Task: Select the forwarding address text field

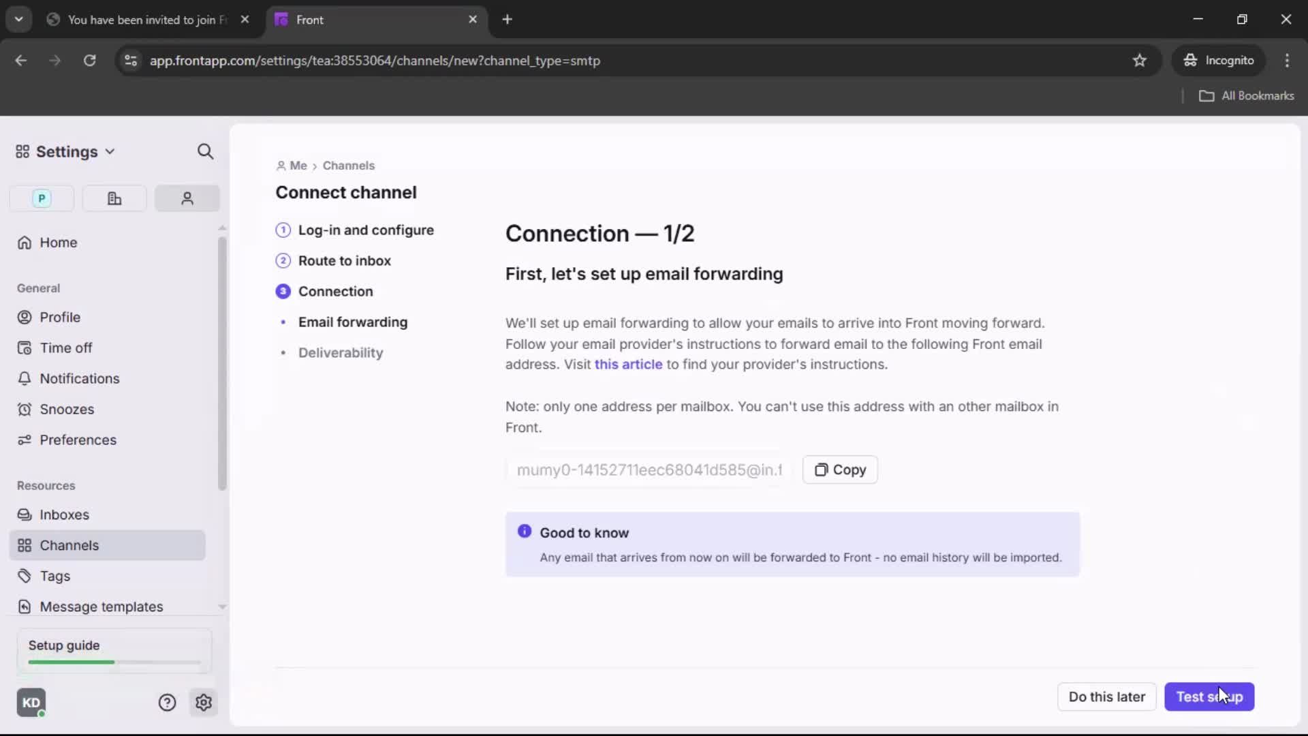Action: click(x=647, y=470)
